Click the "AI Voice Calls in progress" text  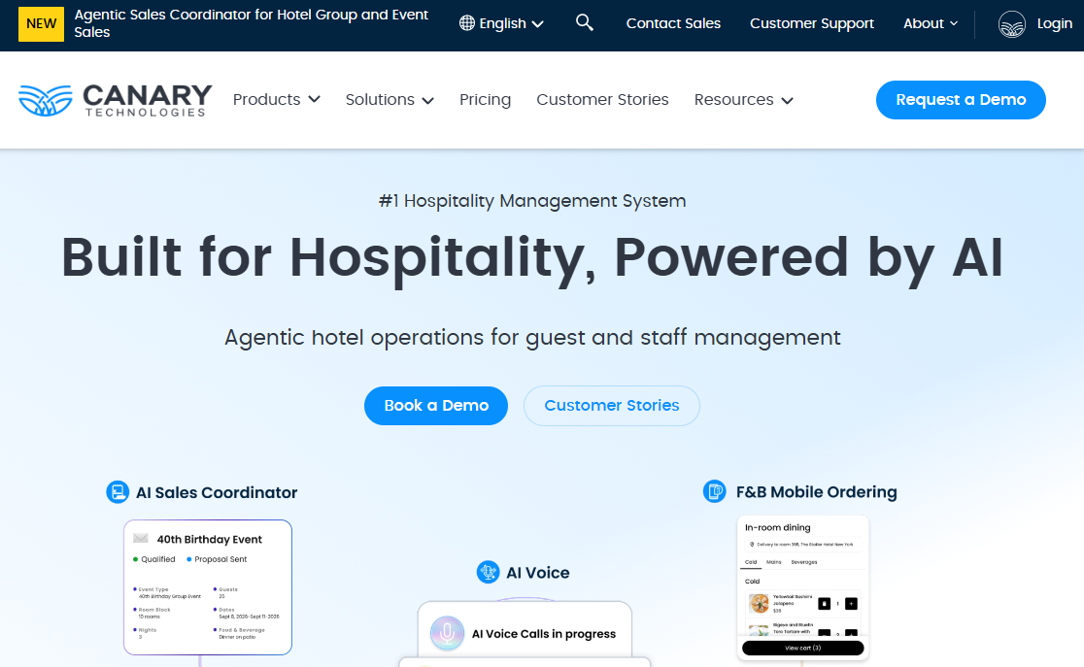(544, 634)
